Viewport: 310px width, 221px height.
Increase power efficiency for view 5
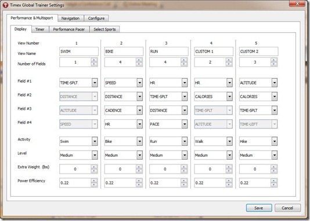274,181
